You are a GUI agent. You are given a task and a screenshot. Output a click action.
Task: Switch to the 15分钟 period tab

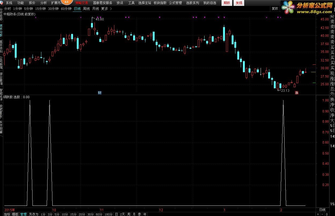tap(41, 9)
